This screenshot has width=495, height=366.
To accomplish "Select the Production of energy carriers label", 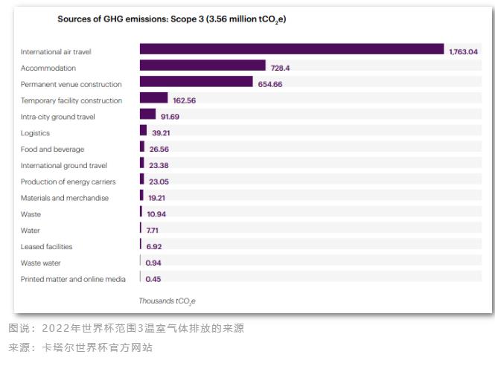I will pyautogui.click(x=68, y=182).
